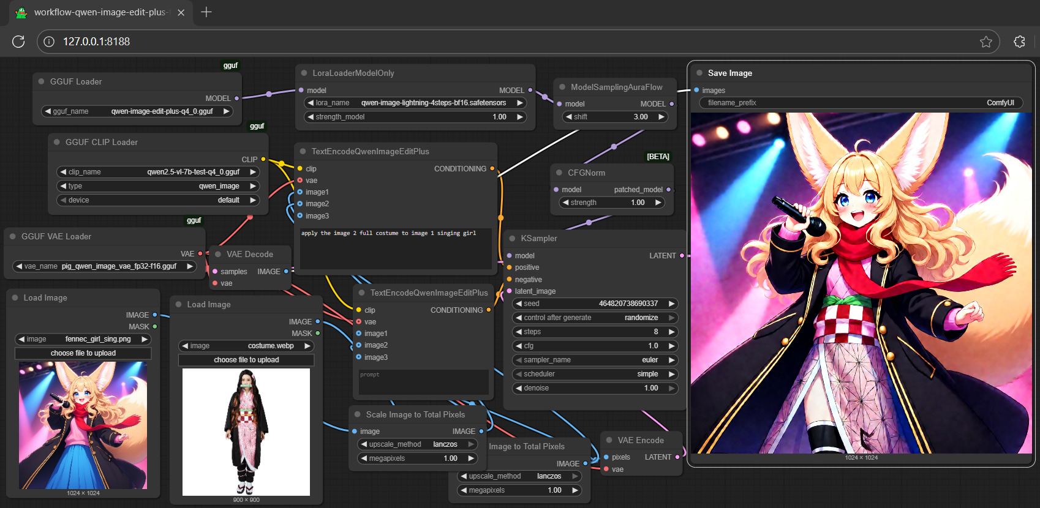Open the device default dropdown
Viewport: 1040px width, 508px height.
pyautogui.click(x=158, y=200)
